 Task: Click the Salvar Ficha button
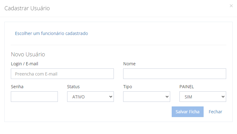pos(187,112)
